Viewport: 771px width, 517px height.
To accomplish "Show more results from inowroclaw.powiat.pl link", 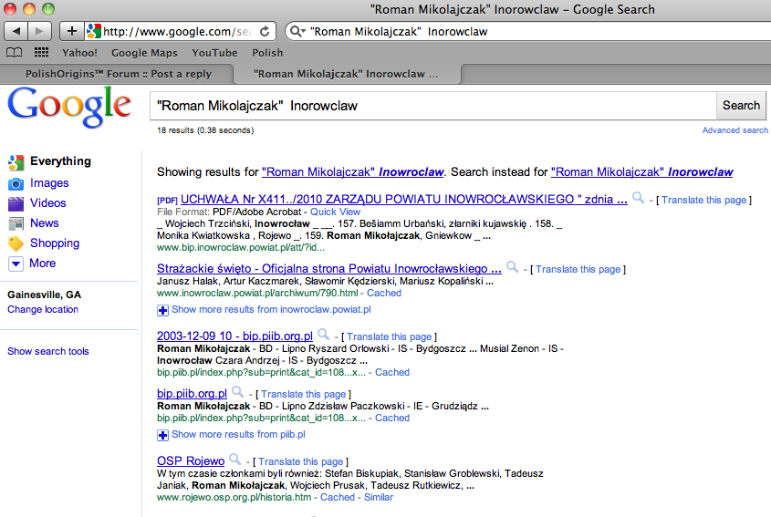I will pyautogui.click(x=271, y=310).
